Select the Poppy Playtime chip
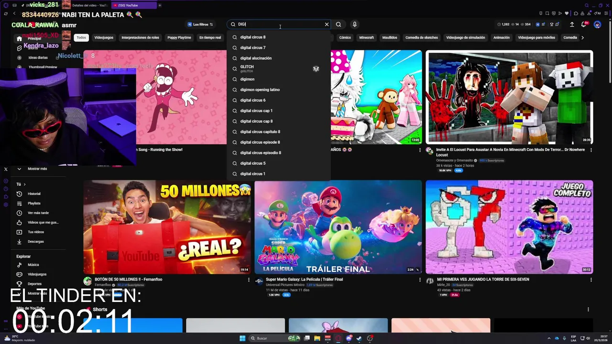The width and height of the screenshot is (612, 344). [x=179, y=37]
